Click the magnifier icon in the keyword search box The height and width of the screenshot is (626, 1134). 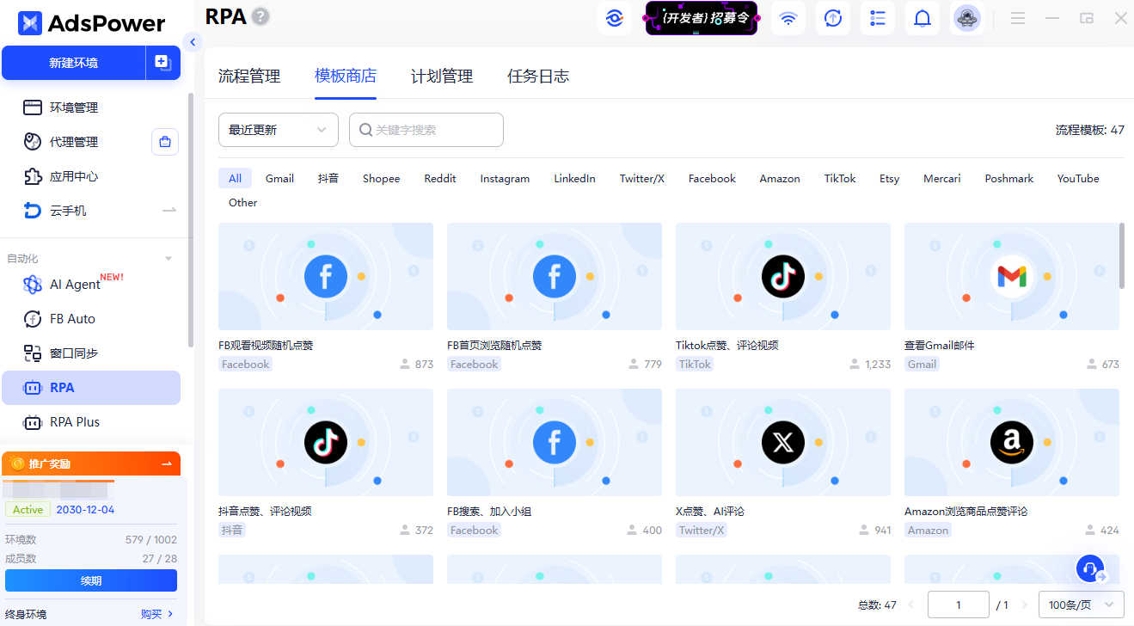point(365,130)
